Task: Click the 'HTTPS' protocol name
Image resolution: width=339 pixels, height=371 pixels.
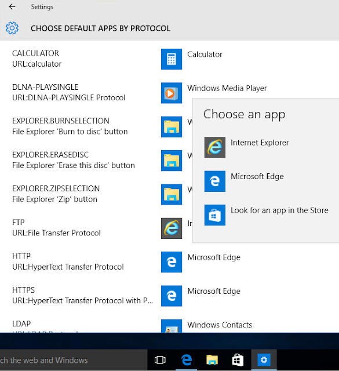Action: tap(23, 290)
